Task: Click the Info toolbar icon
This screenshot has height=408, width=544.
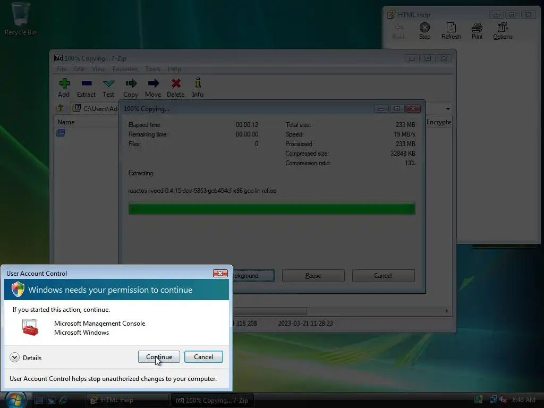Action: coord(198,82)
